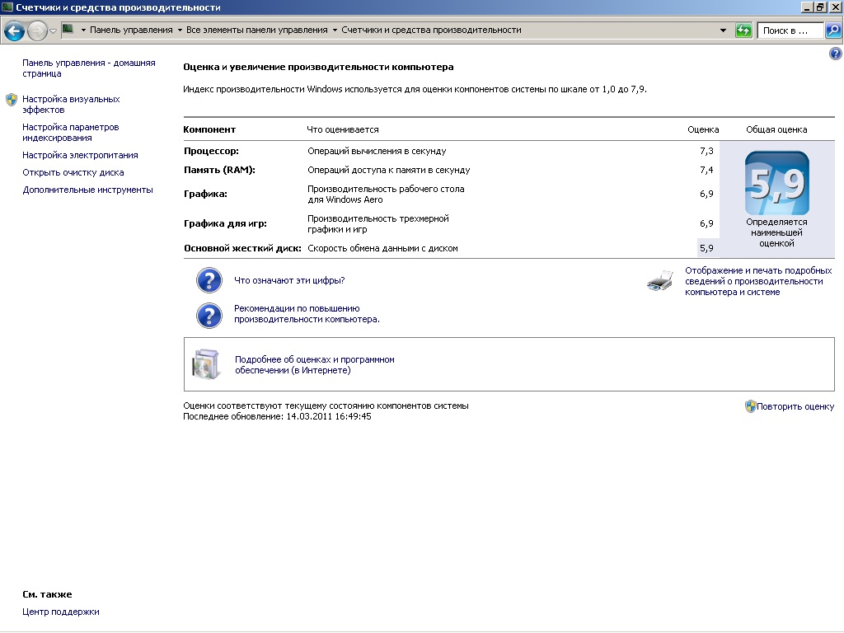Click the 5,9 overall score badge

pyautogui.click(x=776, y=184)
